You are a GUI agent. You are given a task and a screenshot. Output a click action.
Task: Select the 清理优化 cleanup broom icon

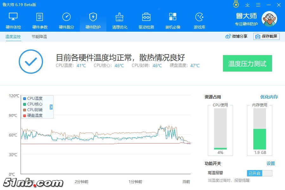click(x=119, y=17)
